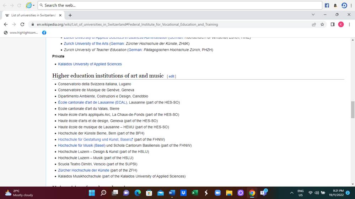Screen dimensions: 355x199
Task: Open Hochschule für Musik (Basel) link
Action: [82, 146]
